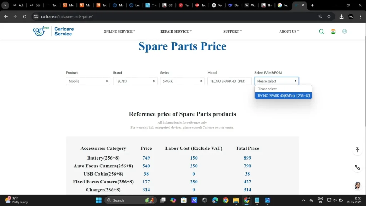
Task: Choose the 'Please select' list option
Action: (283, 89)
